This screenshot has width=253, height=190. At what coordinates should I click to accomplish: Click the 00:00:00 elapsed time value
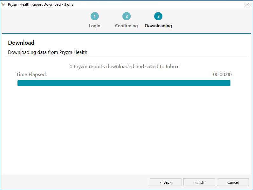222,75
